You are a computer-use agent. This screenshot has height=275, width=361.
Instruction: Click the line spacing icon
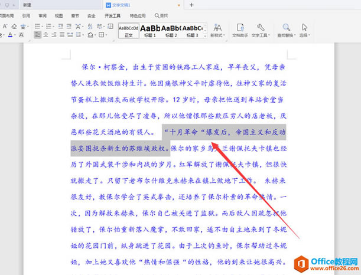(78, 35)
